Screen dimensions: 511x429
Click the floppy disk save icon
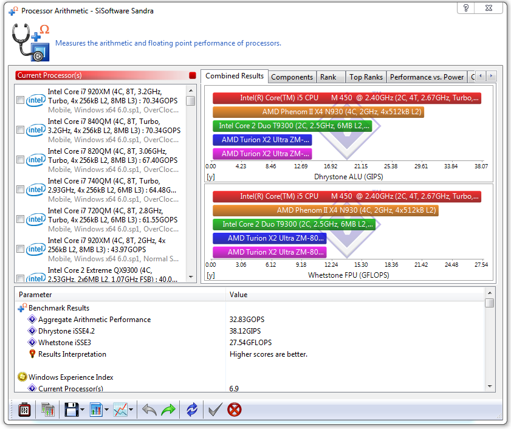click(x=71, y=410)
